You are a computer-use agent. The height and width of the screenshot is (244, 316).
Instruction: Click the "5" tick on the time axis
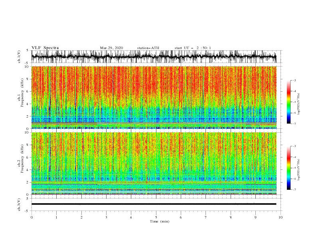(x=156, y=217)
